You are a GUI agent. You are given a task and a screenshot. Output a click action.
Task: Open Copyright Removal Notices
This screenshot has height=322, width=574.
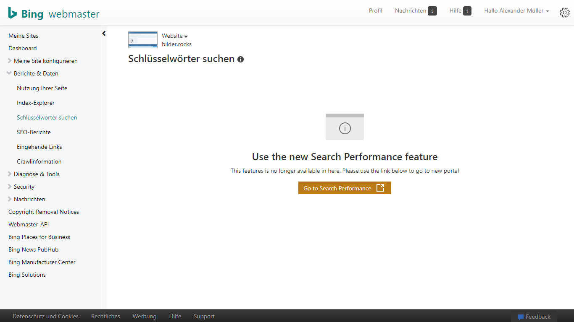(44, 212)
